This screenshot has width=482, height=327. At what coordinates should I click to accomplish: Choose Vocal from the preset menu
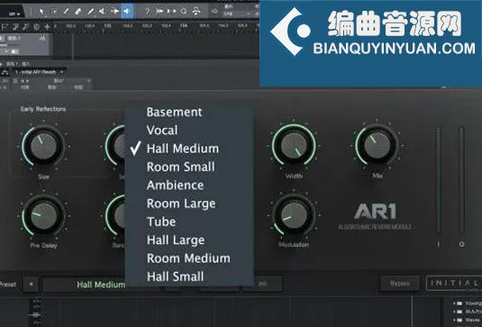(189, 131)
